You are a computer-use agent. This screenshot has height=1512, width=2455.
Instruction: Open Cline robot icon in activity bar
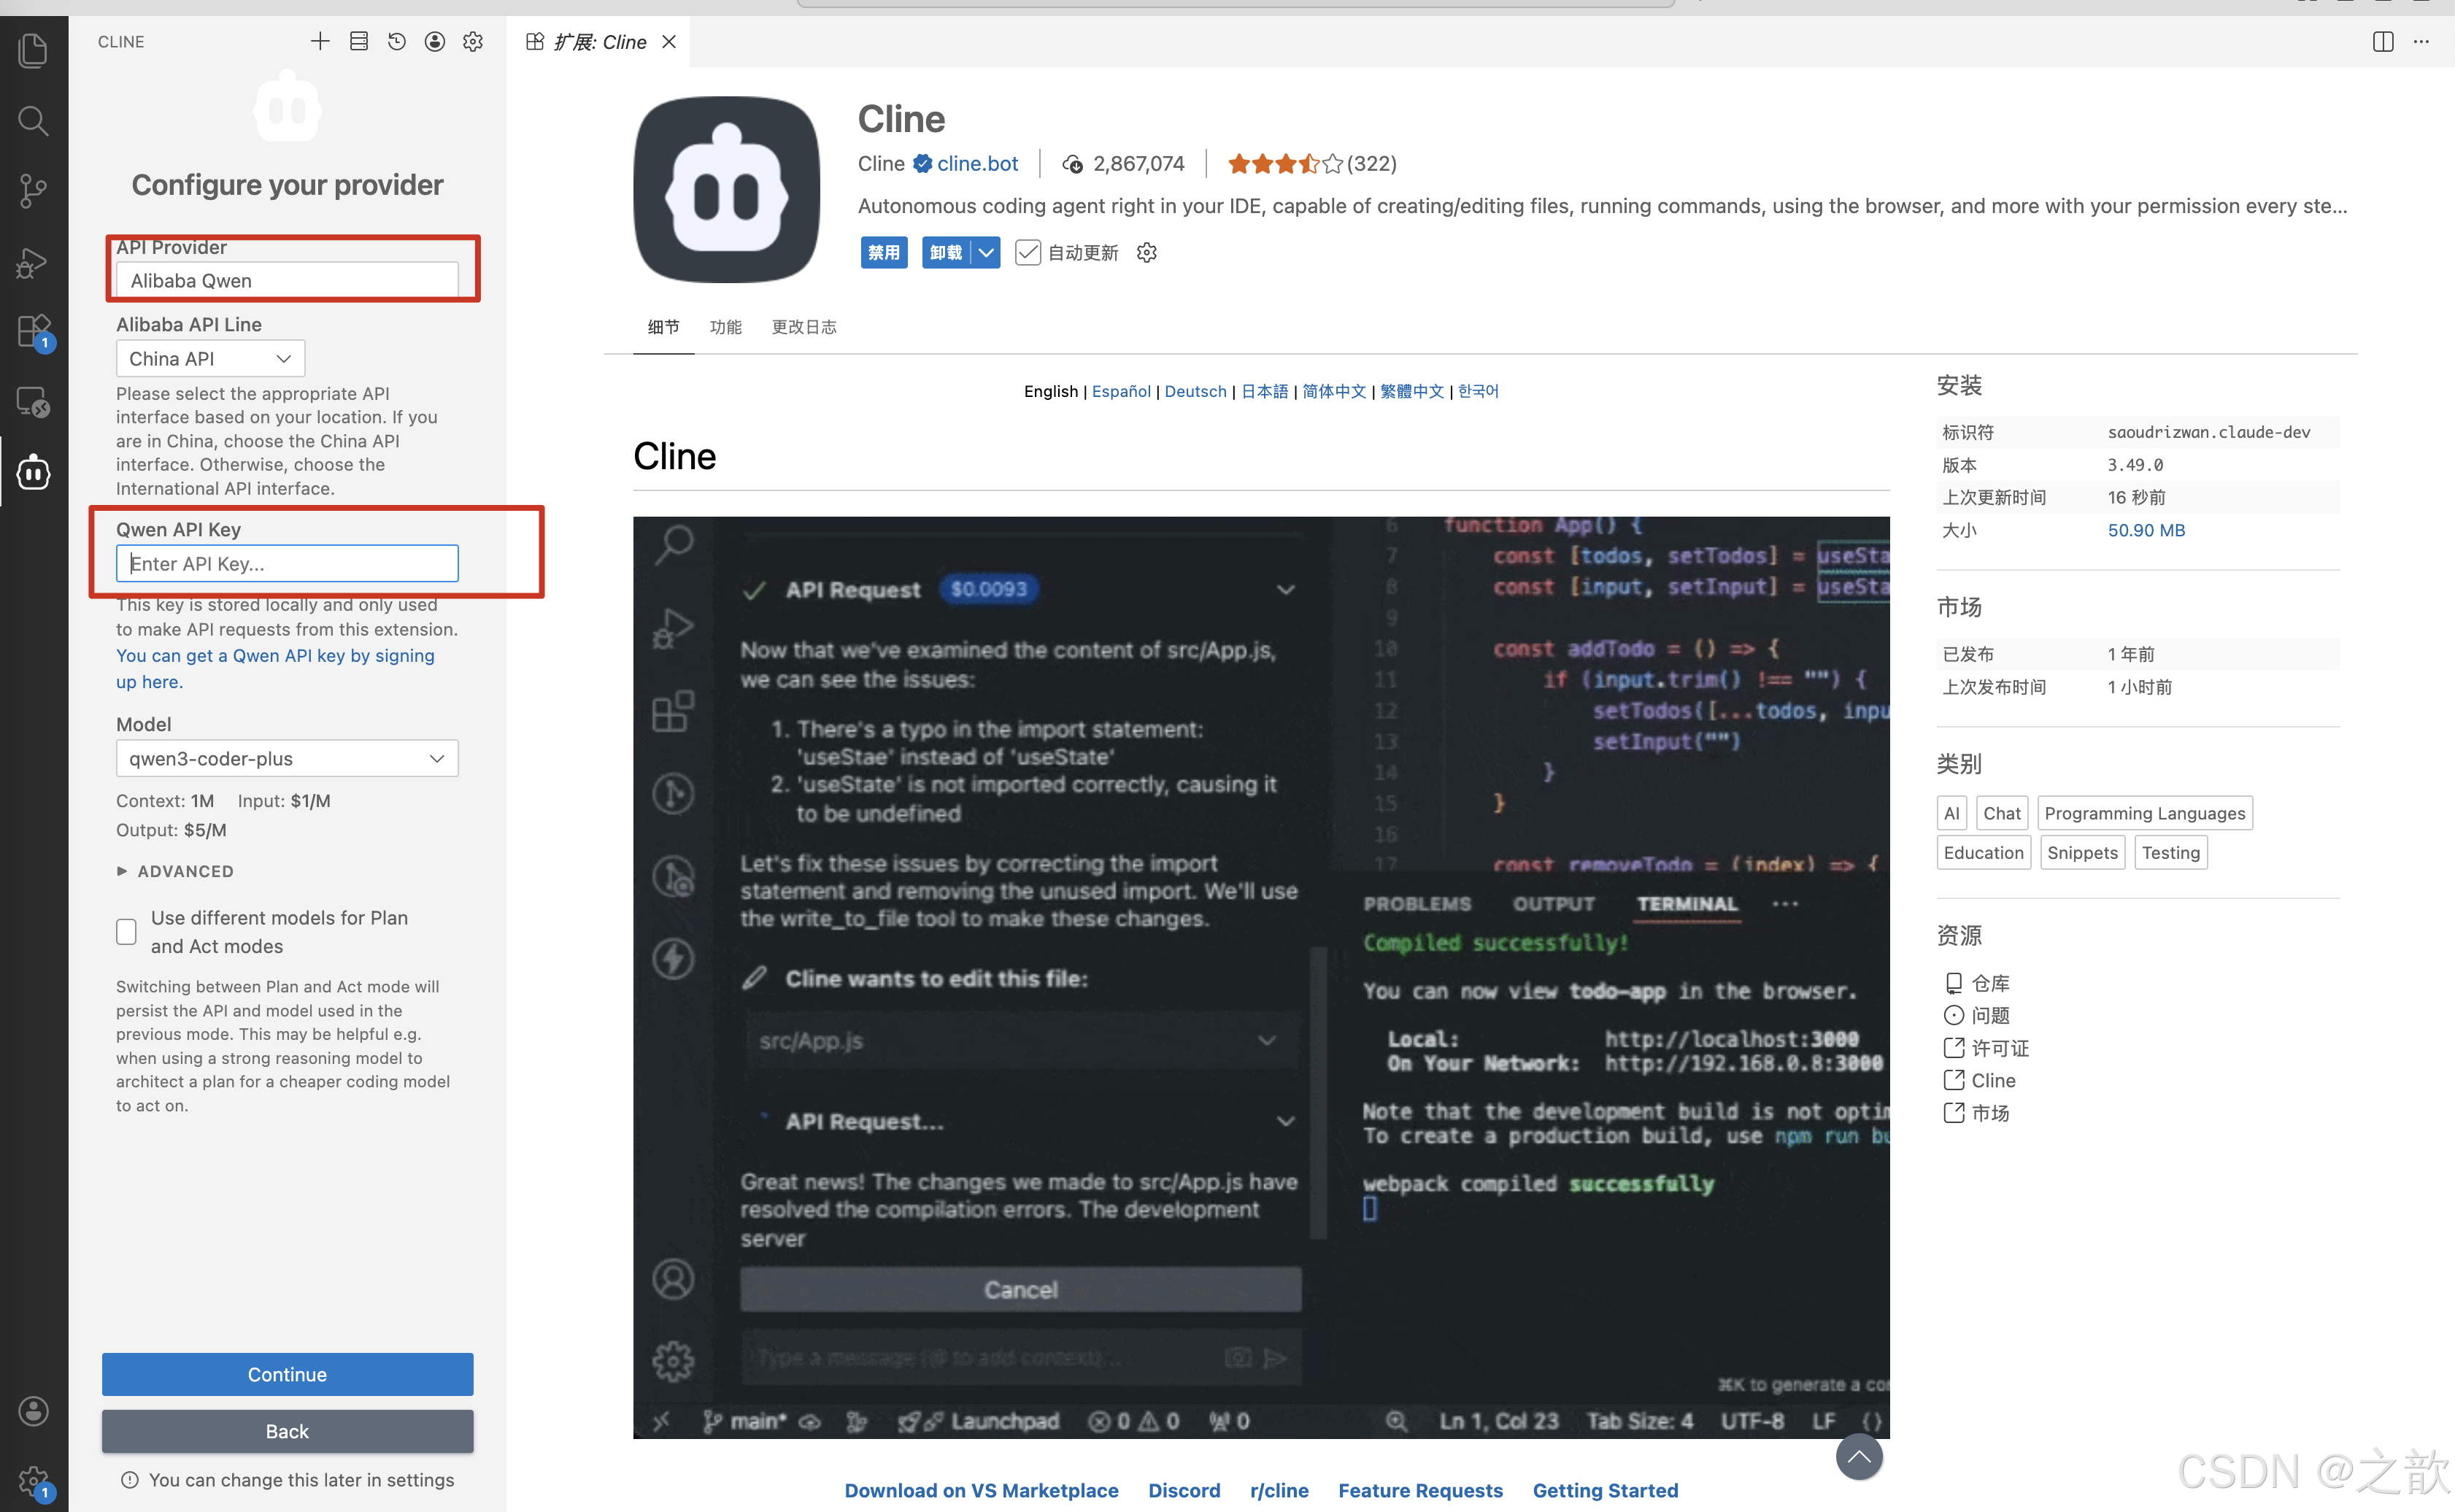click(x=33, y=472)
